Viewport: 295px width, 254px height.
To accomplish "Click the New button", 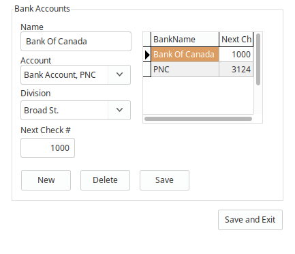I will (46, 180).
